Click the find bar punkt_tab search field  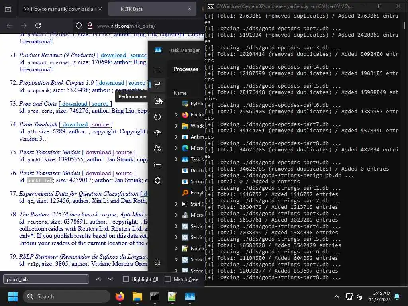coord(46,279)
